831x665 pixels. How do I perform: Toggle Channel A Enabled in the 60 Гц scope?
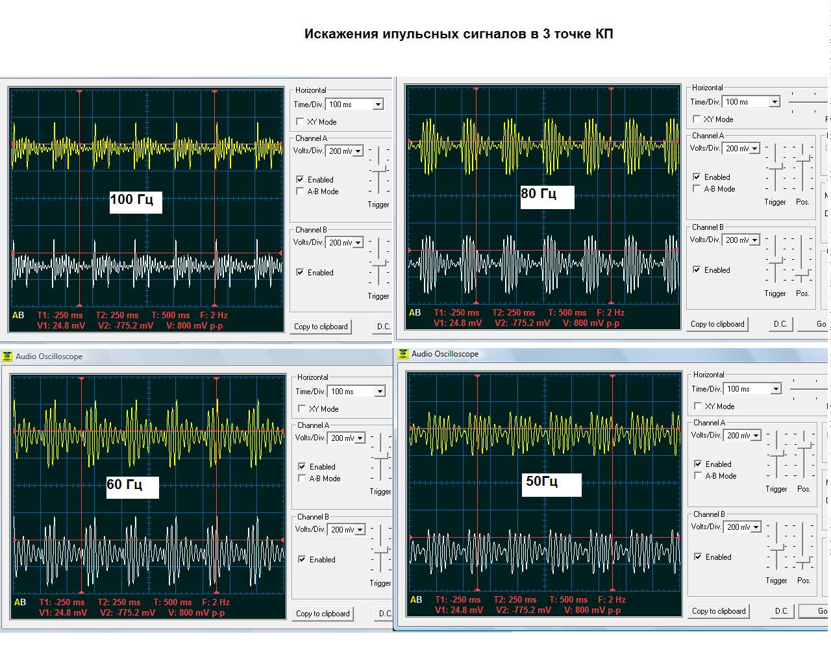point(302,466)
